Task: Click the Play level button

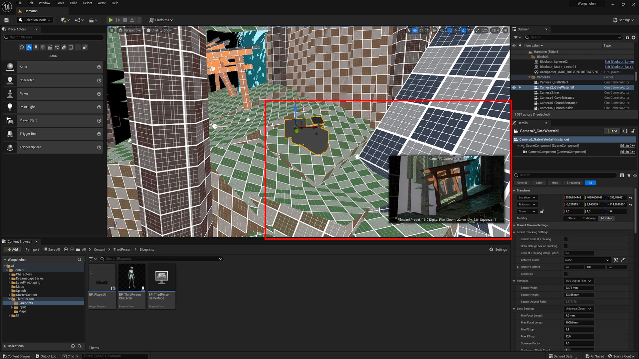Action: coord(111,20)
